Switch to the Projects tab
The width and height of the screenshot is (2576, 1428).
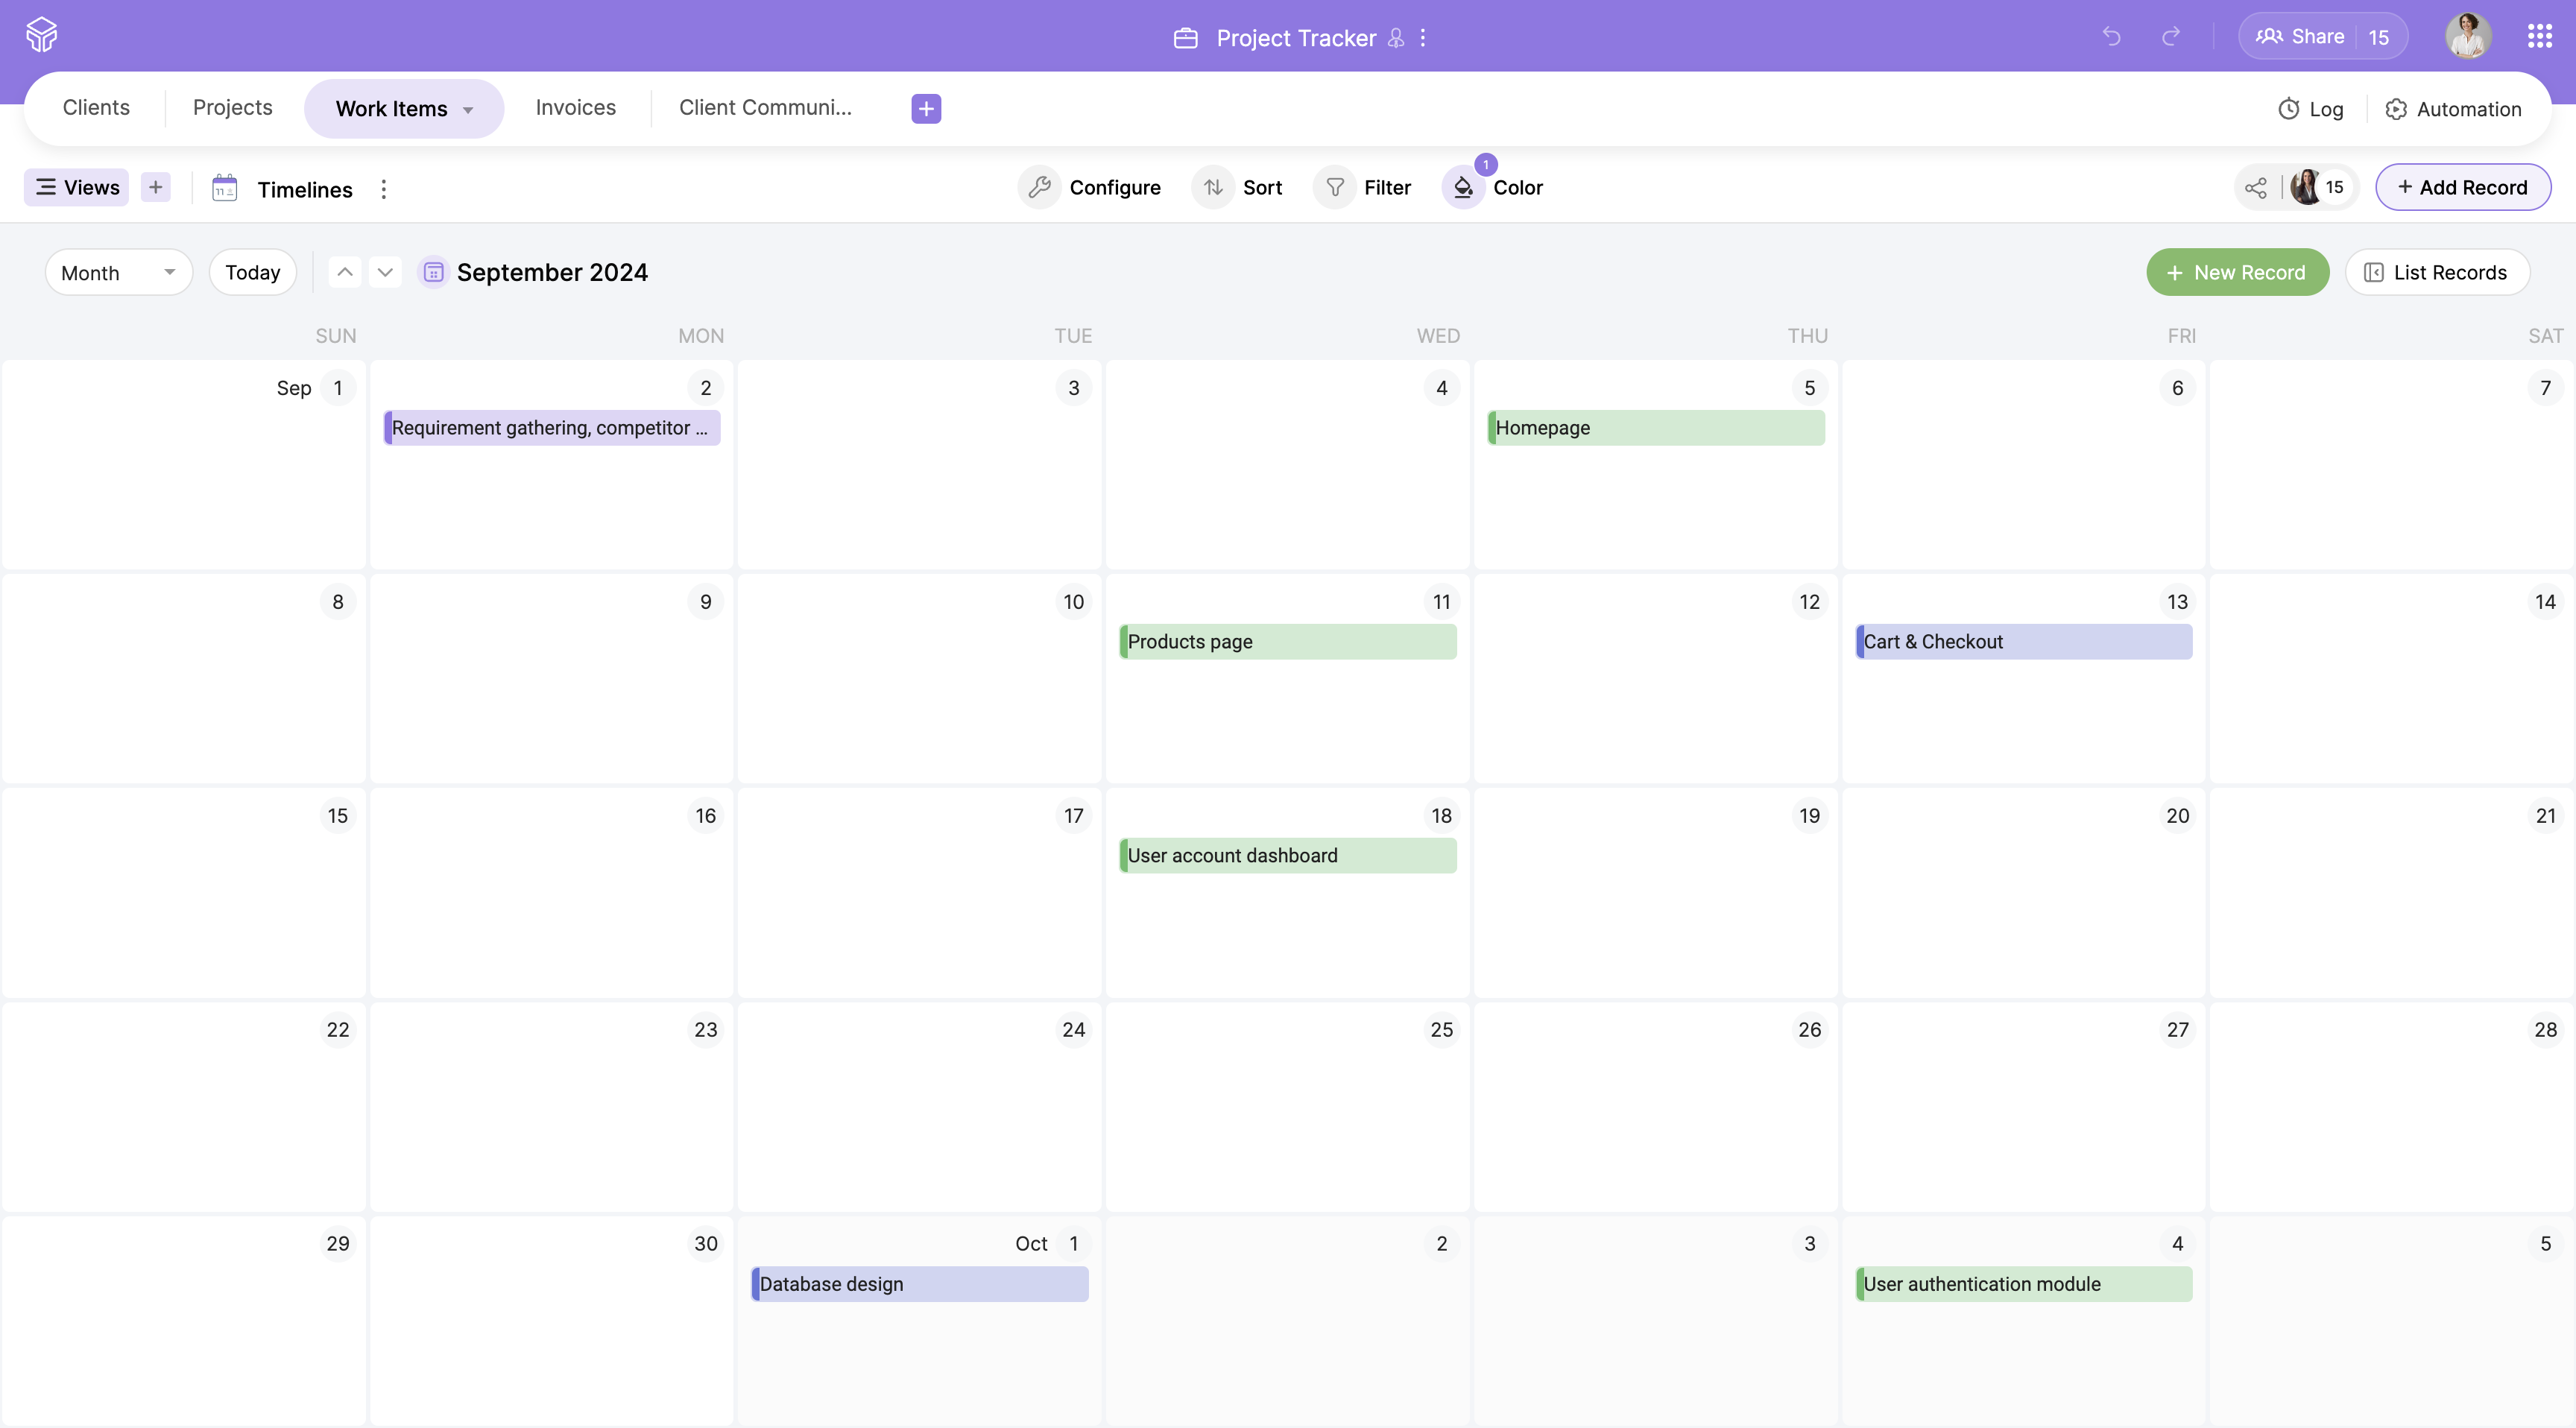click(x=233, y=107)
